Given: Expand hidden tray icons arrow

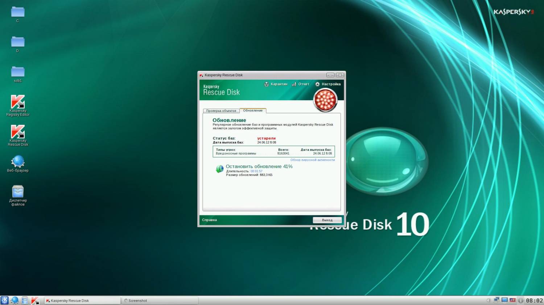Looking at the screenshot, I should (x=489, y=300).
